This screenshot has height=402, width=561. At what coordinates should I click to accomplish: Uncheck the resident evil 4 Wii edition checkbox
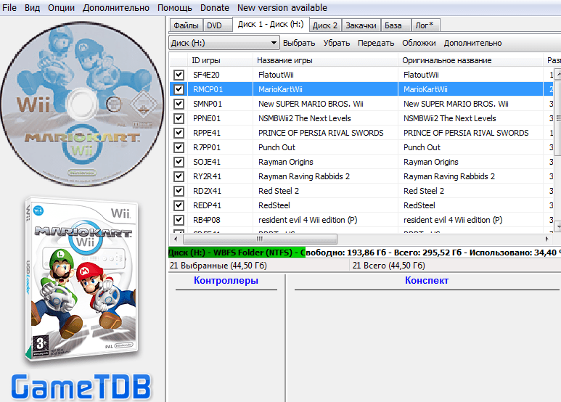pyautogui.click(x=179, y=220)
